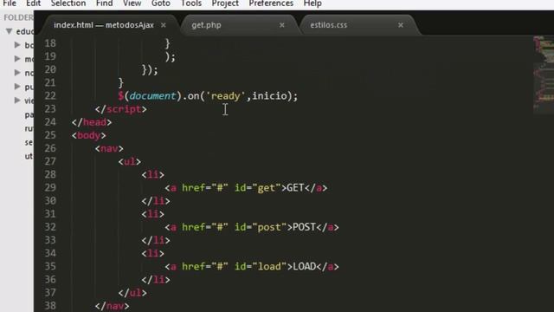Click the opening nav tag
Screen dimensions: 554x312
[109, 148]
